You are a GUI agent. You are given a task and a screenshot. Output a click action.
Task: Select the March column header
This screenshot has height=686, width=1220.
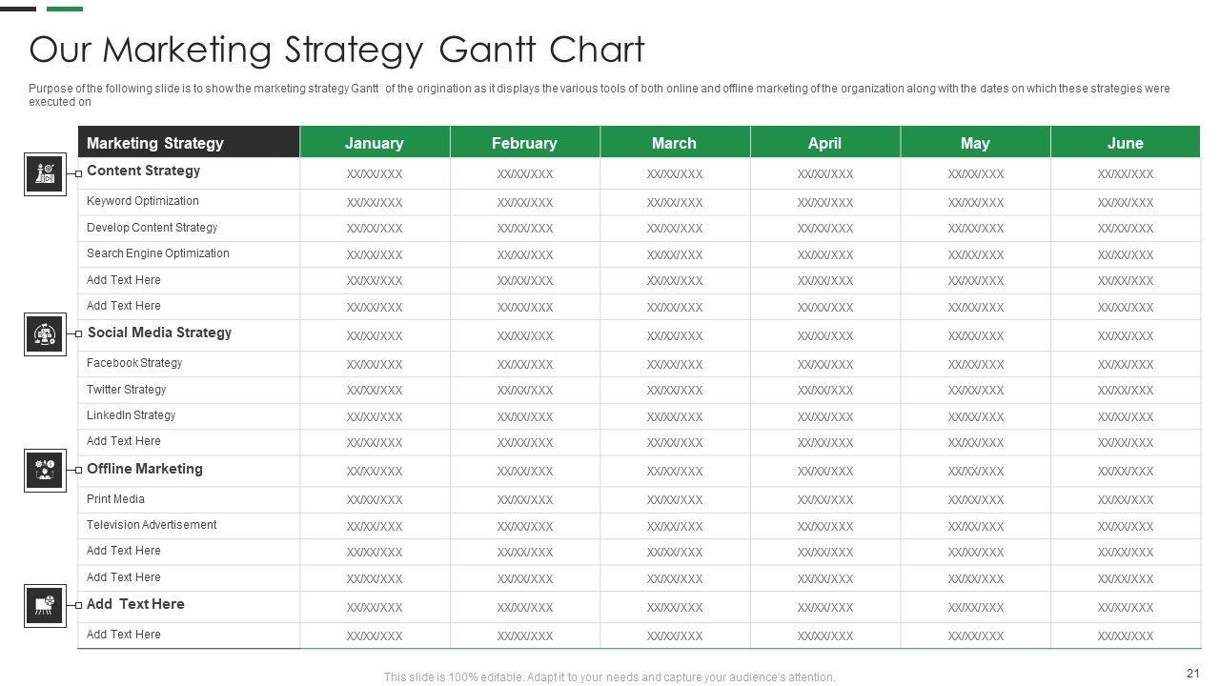pyautogui.click(x=674, y=143)
